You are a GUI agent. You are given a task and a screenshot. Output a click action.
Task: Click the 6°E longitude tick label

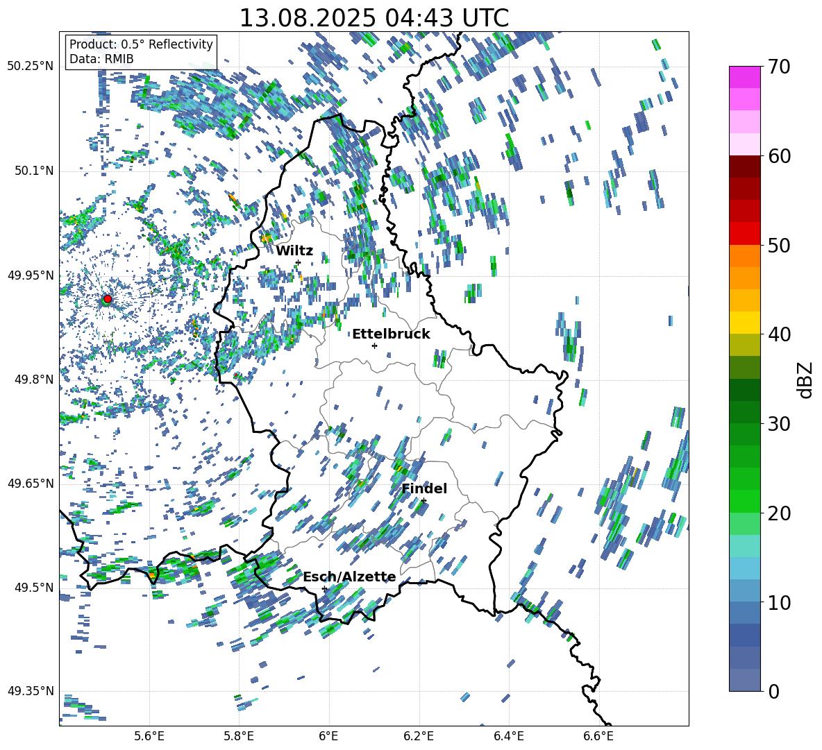tap(328, 737)
